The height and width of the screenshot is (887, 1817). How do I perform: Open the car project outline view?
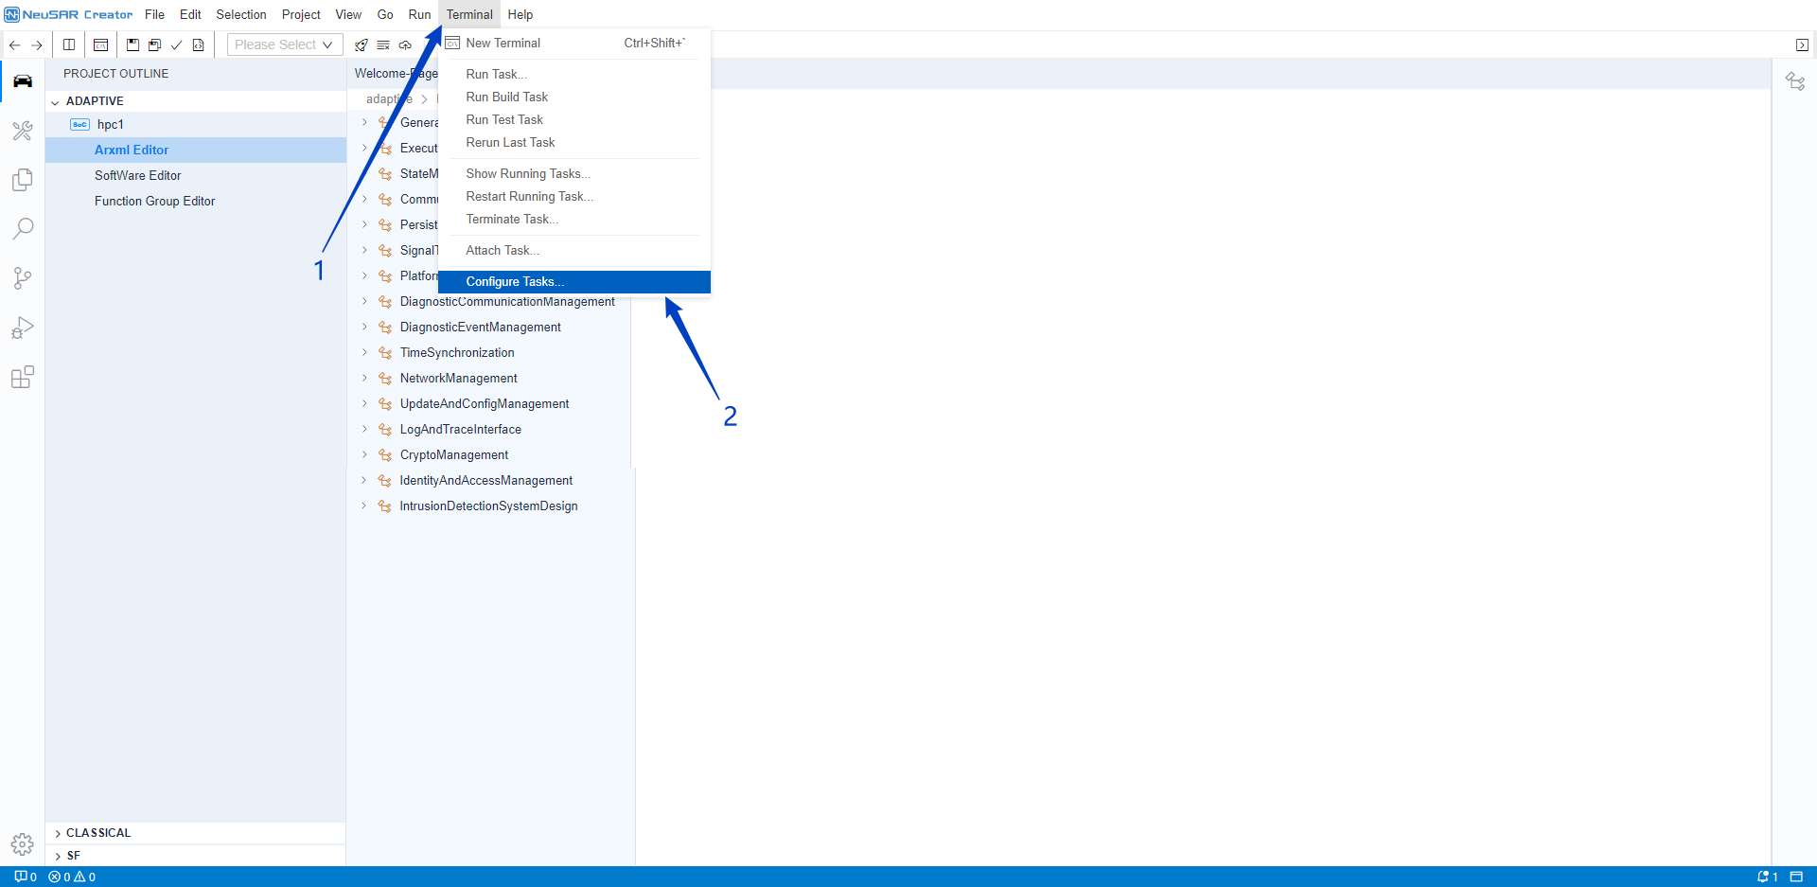tap(23, 81)
